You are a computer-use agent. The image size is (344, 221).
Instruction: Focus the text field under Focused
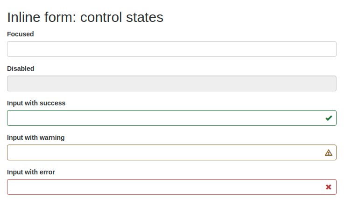coord(172,49)
